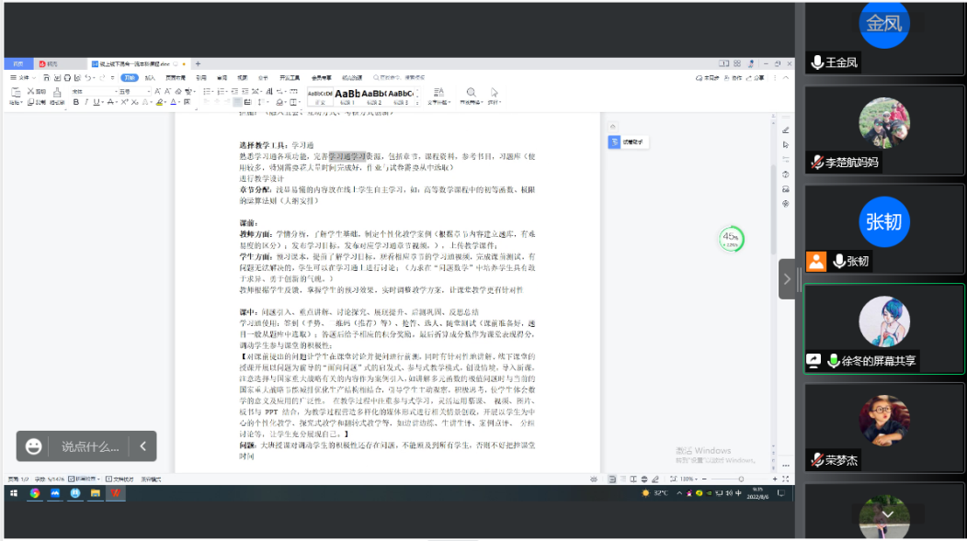This screenshot has height=541, width=967.
Task: Collapse the participants panel with arrow
Action: pyautogui.click(x=787, y=279)
